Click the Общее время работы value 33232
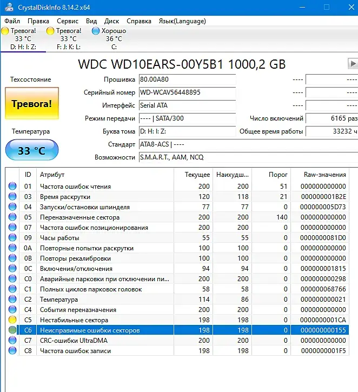Viewport: 358px width, 392px height. click(332, 131)
